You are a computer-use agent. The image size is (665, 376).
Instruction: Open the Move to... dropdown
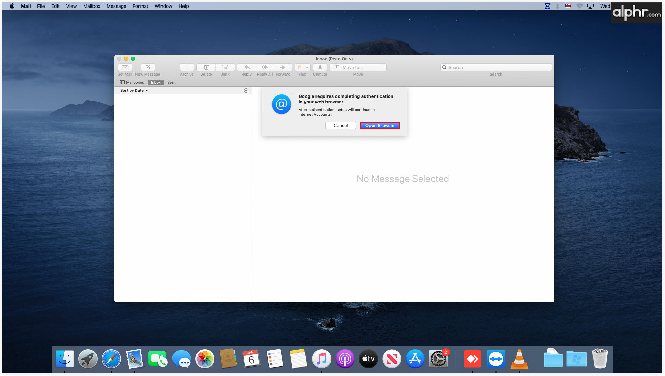tap(358, 67)
